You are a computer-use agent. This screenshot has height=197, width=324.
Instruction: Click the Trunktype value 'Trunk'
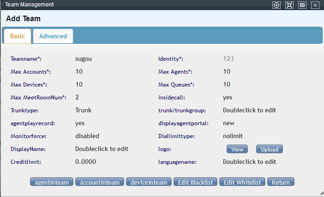coord(83,110)
